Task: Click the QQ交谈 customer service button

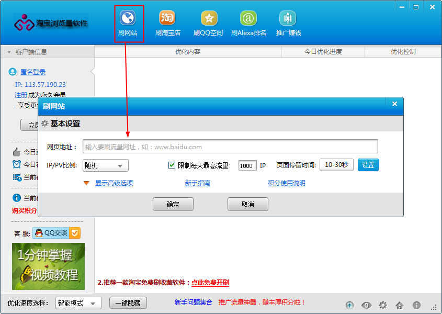Action: point(56,233)
